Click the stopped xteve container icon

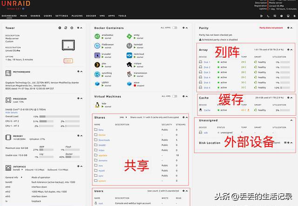(x=129, y=84)
